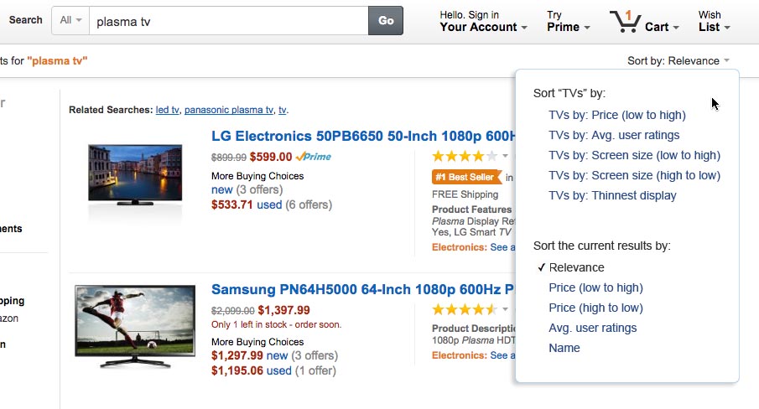Open the shopping cart icon
Image resolution: width=759 pixels, height=409 pixels.
point(625,21)
